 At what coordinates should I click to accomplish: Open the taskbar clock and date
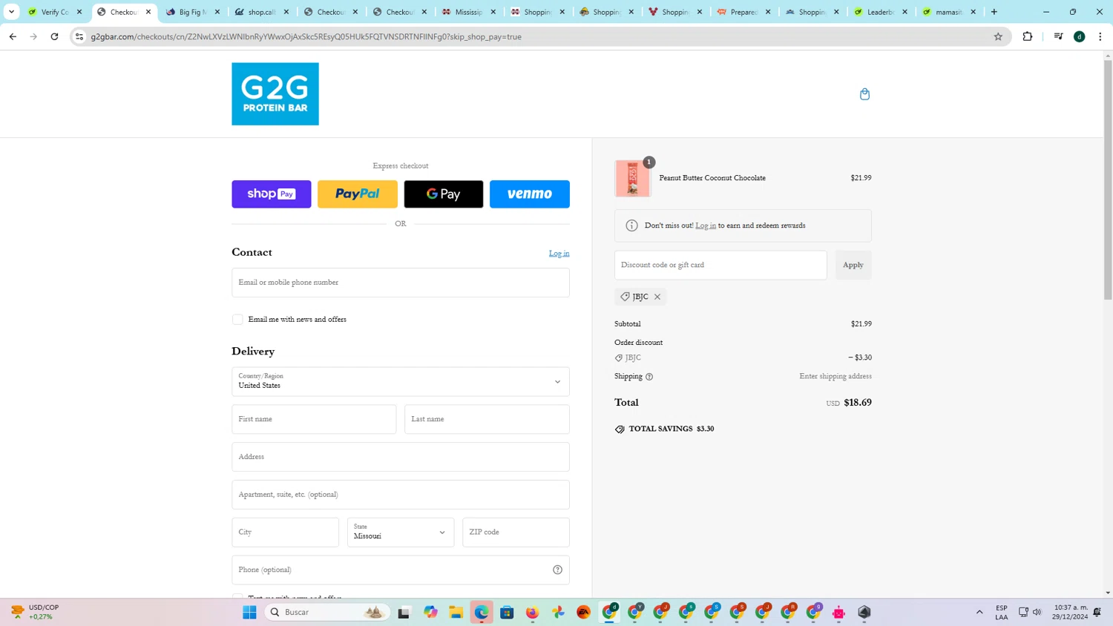point(1070,612)
